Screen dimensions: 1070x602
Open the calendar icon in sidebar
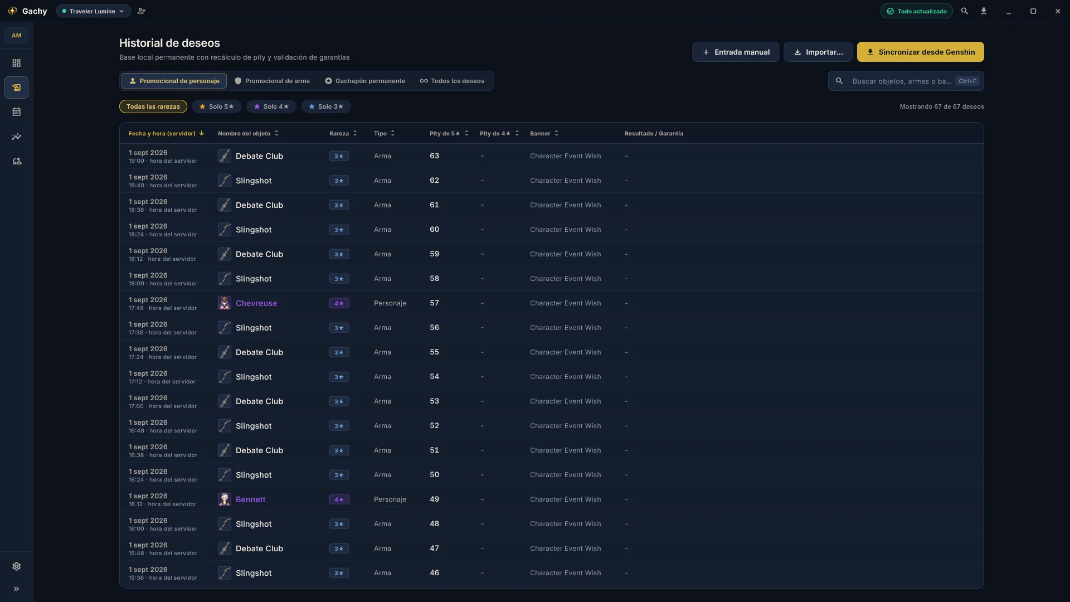[16, 112]
